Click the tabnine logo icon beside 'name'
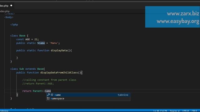Image resolution: width=200 pixels, height=112 pixels. click(x=52, y=95)
